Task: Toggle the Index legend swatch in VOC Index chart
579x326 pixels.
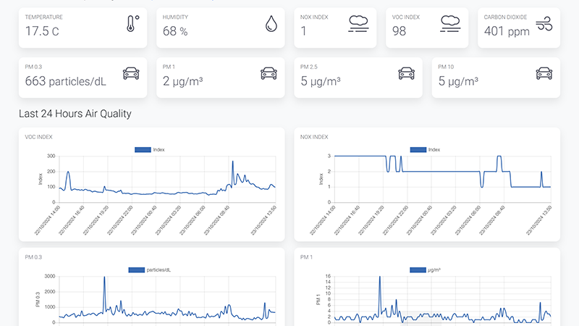Action: coord(143,150)
